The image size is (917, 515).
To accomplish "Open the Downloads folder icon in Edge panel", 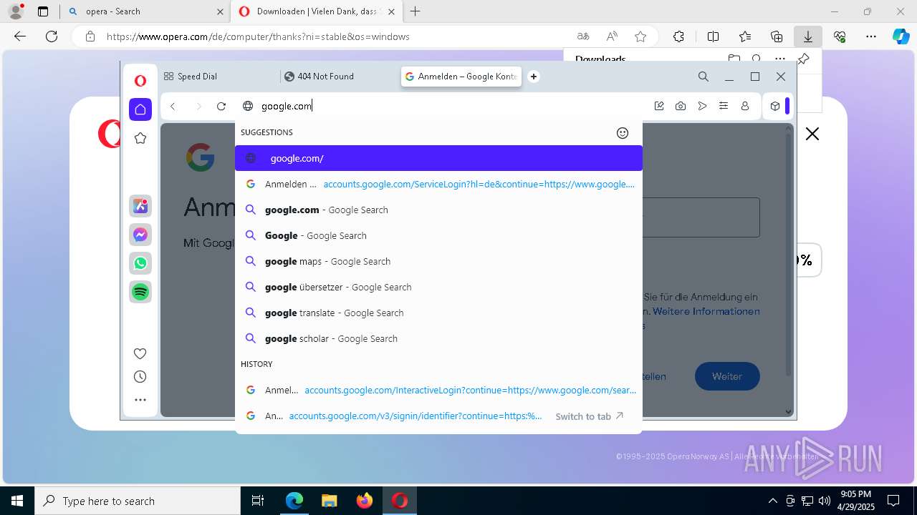I will pyautogui.click(x=734, y=59).
